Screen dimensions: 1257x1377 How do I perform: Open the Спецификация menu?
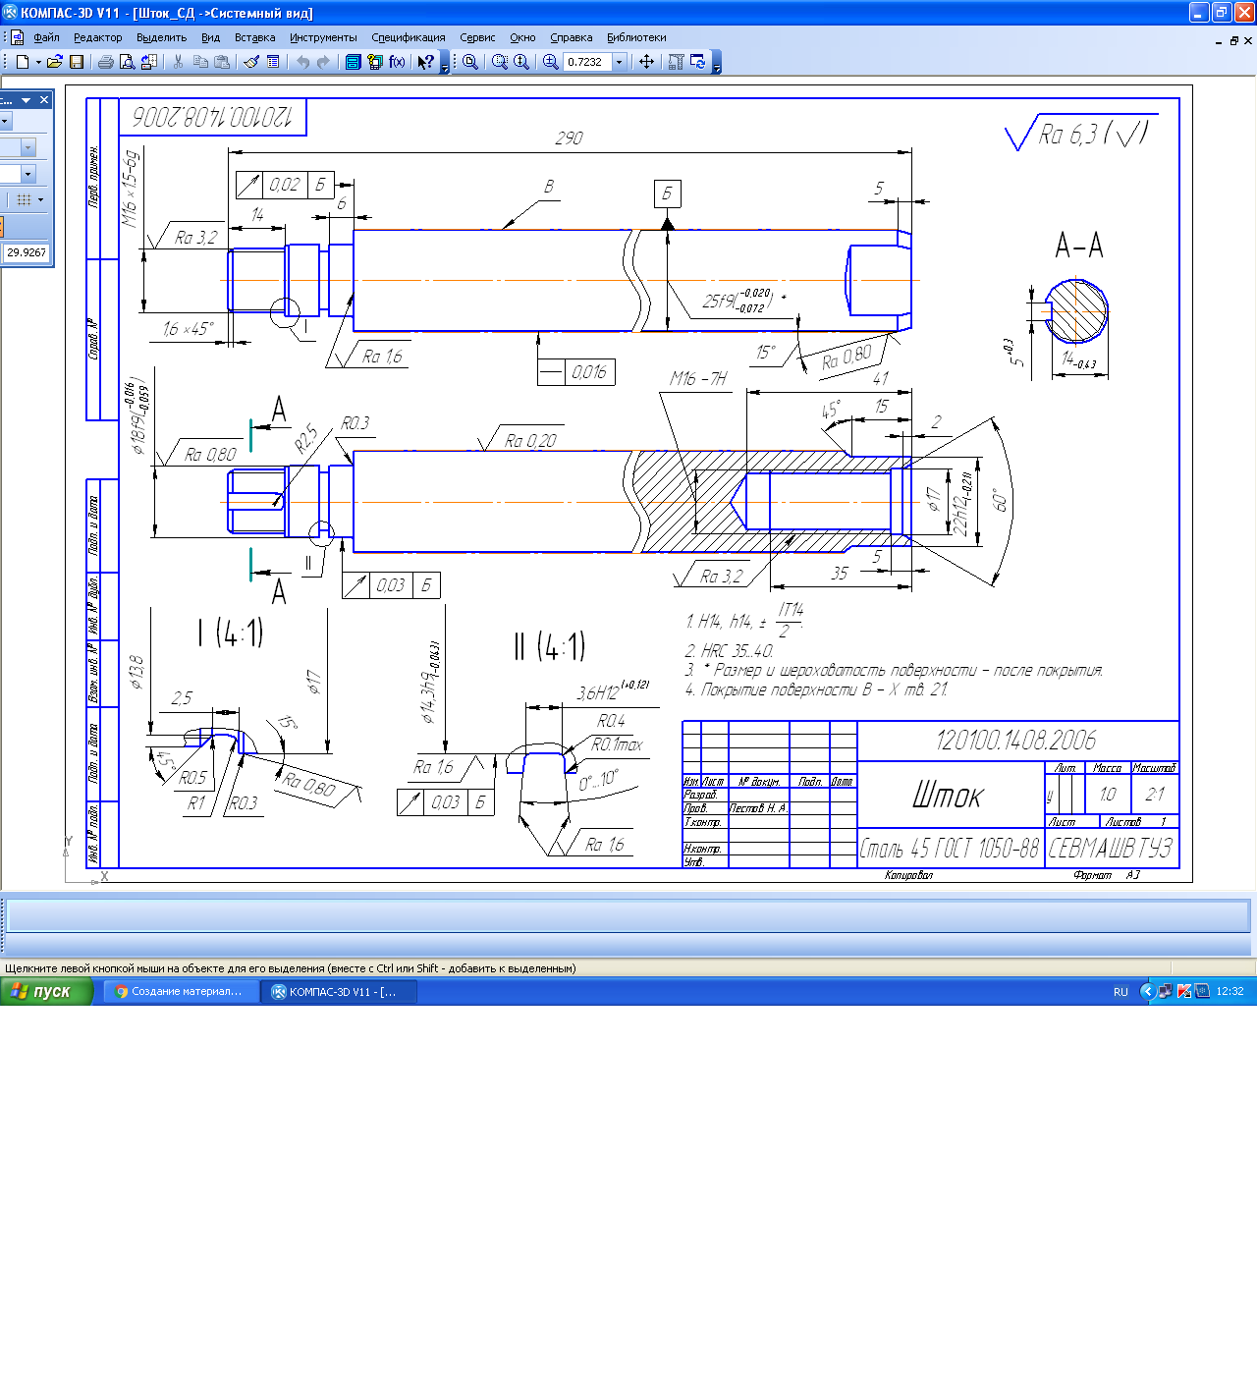click(408, 37)
